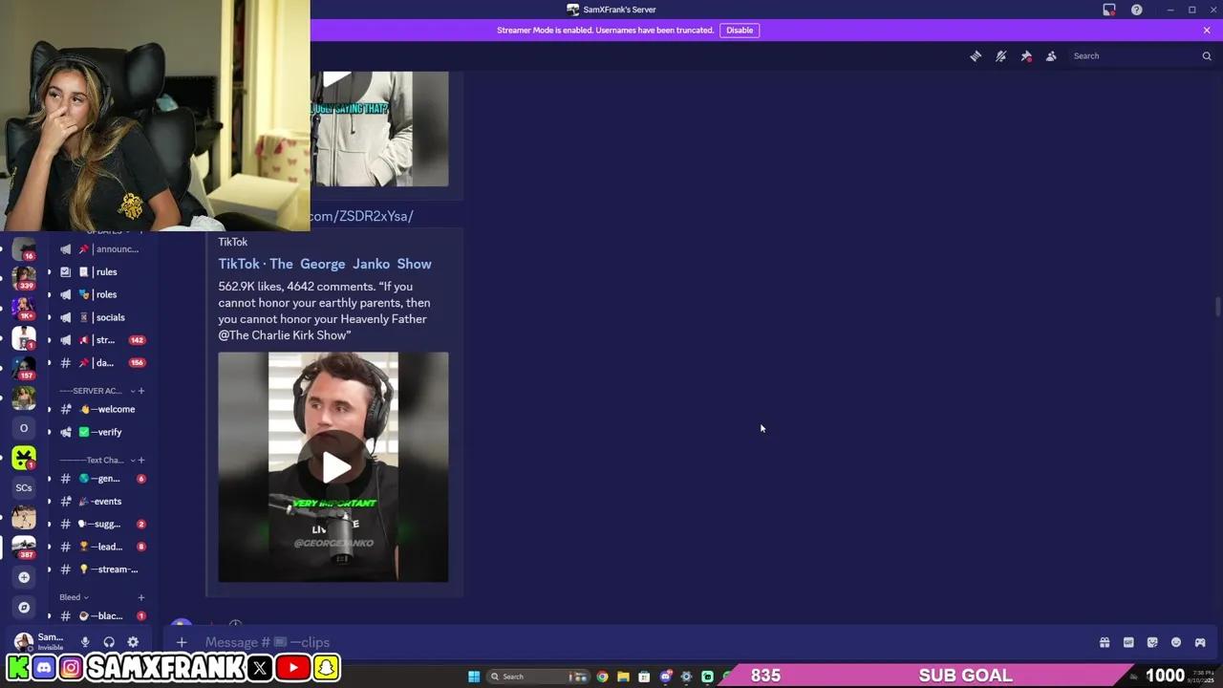Select the server with 1K+ notification badge
Viewport: 1223px width, 688px height.
(24, 308)
